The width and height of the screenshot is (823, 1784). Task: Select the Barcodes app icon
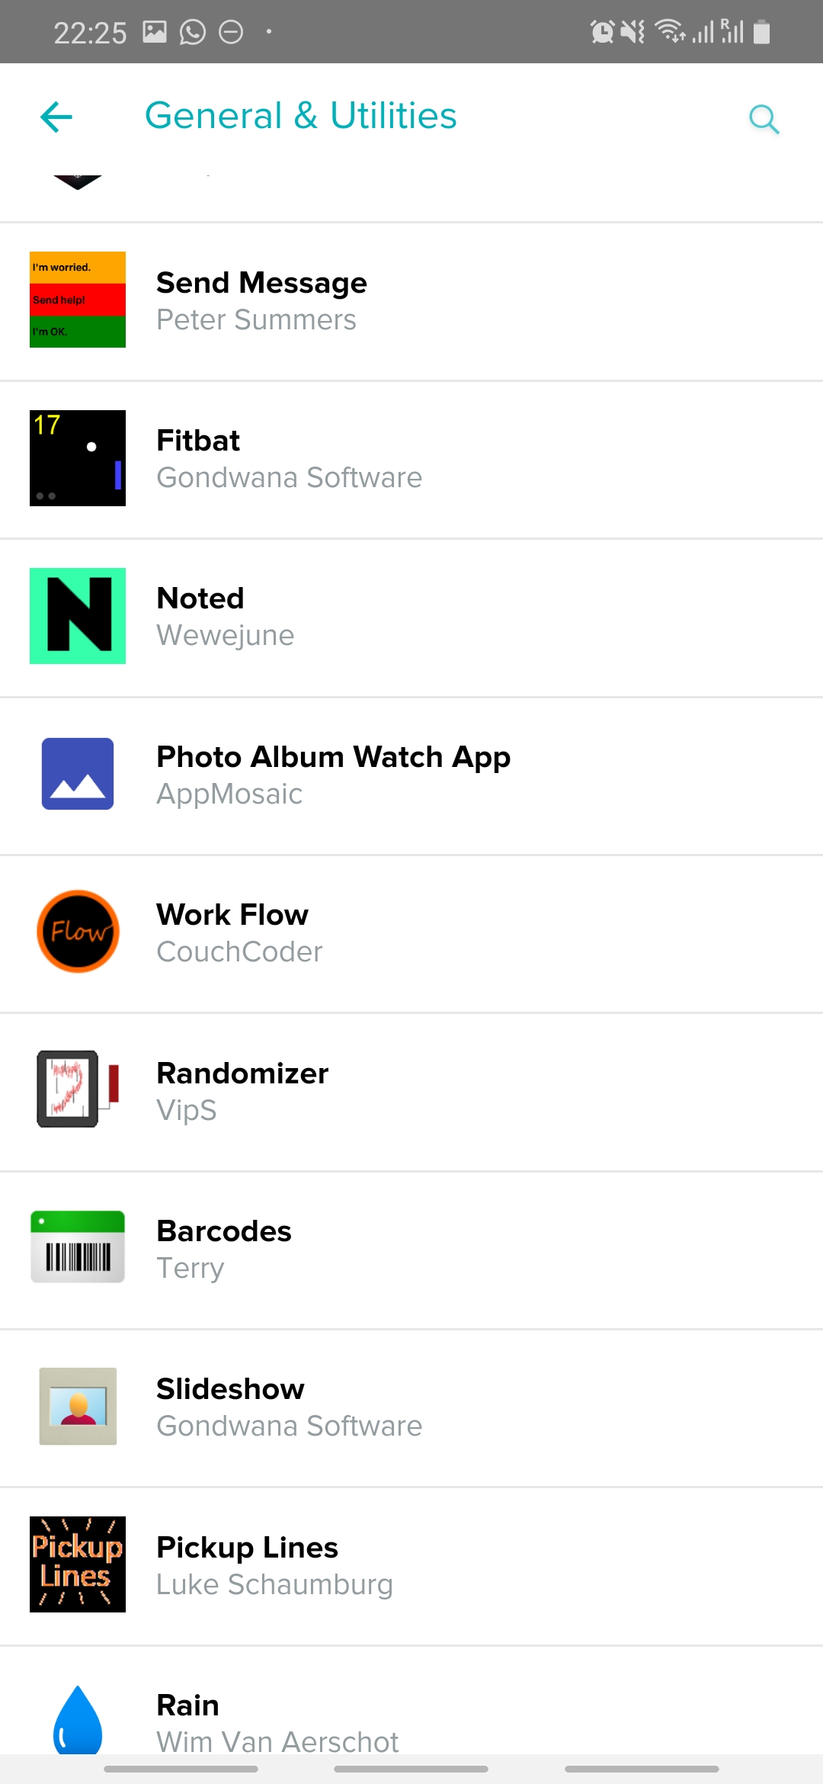click(x=78, y=1247)
